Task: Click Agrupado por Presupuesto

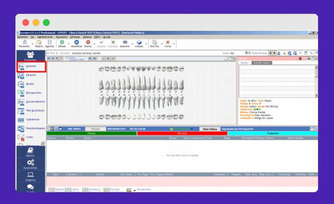Action: [x=238, y=129]
